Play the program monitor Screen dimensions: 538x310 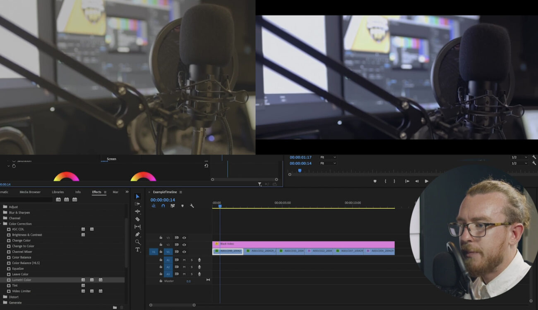pyautogui.click(x=427, y=181)
